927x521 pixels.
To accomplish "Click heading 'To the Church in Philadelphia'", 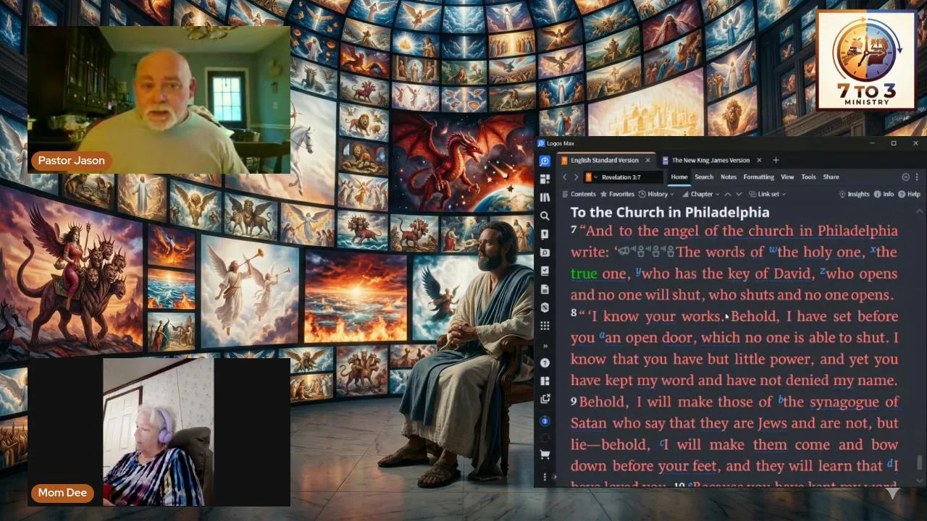I will [x=670, y=213].
